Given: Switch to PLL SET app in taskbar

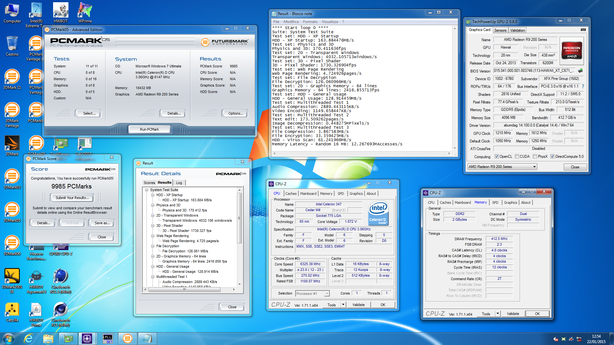Looking at the screenshot, I should [x=108, y=339].
